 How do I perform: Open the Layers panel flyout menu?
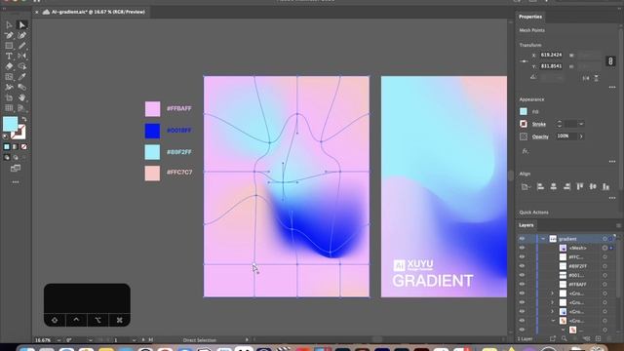(x=618, y=225)
